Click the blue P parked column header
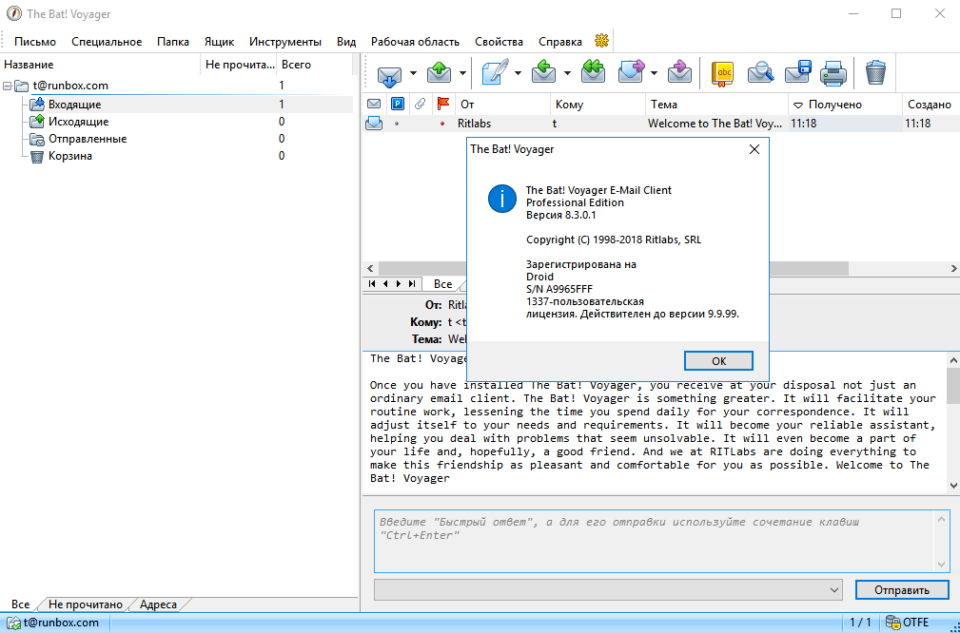This screenshot has width=960, height=633. click(398, 104)
